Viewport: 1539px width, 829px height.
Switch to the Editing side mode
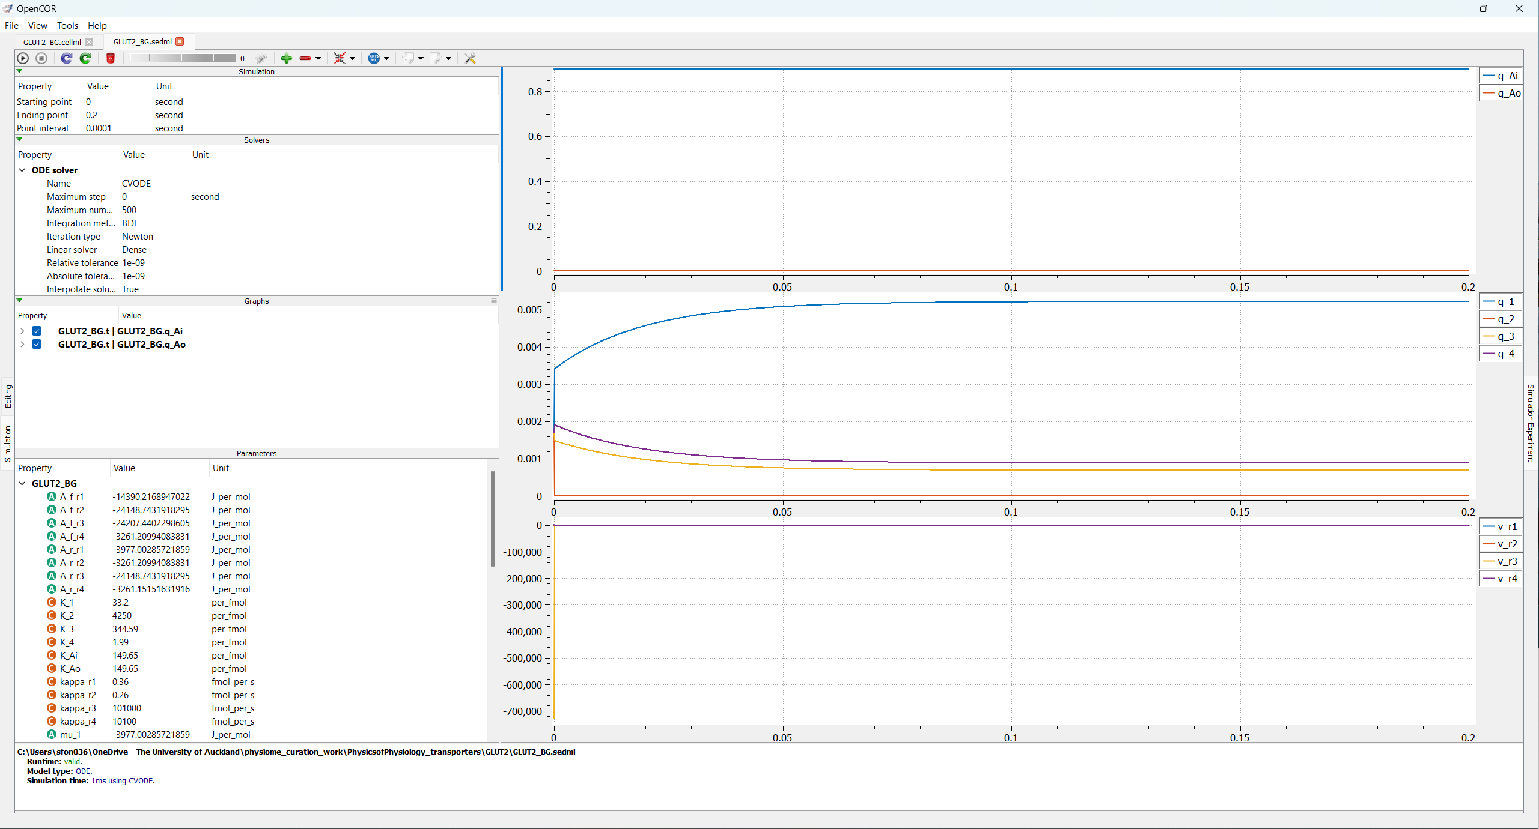8,396
